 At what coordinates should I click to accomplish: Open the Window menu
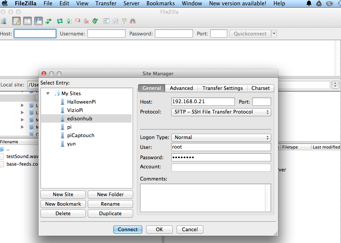[192, 3]
